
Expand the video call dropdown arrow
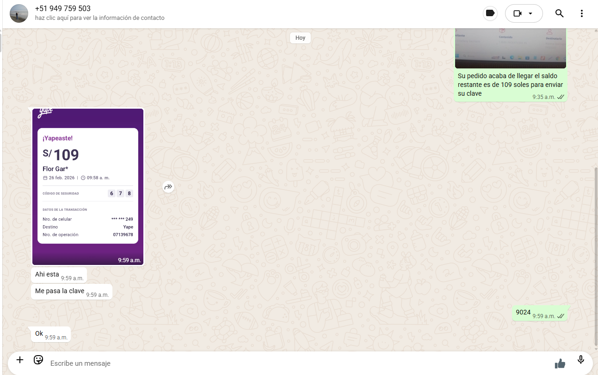coord(530,13)
